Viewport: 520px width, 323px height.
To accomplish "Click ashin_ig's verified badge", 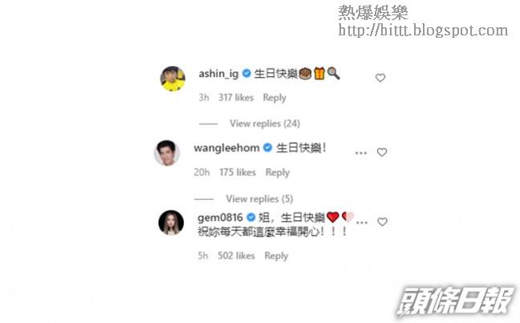I will tap(246, 73).
